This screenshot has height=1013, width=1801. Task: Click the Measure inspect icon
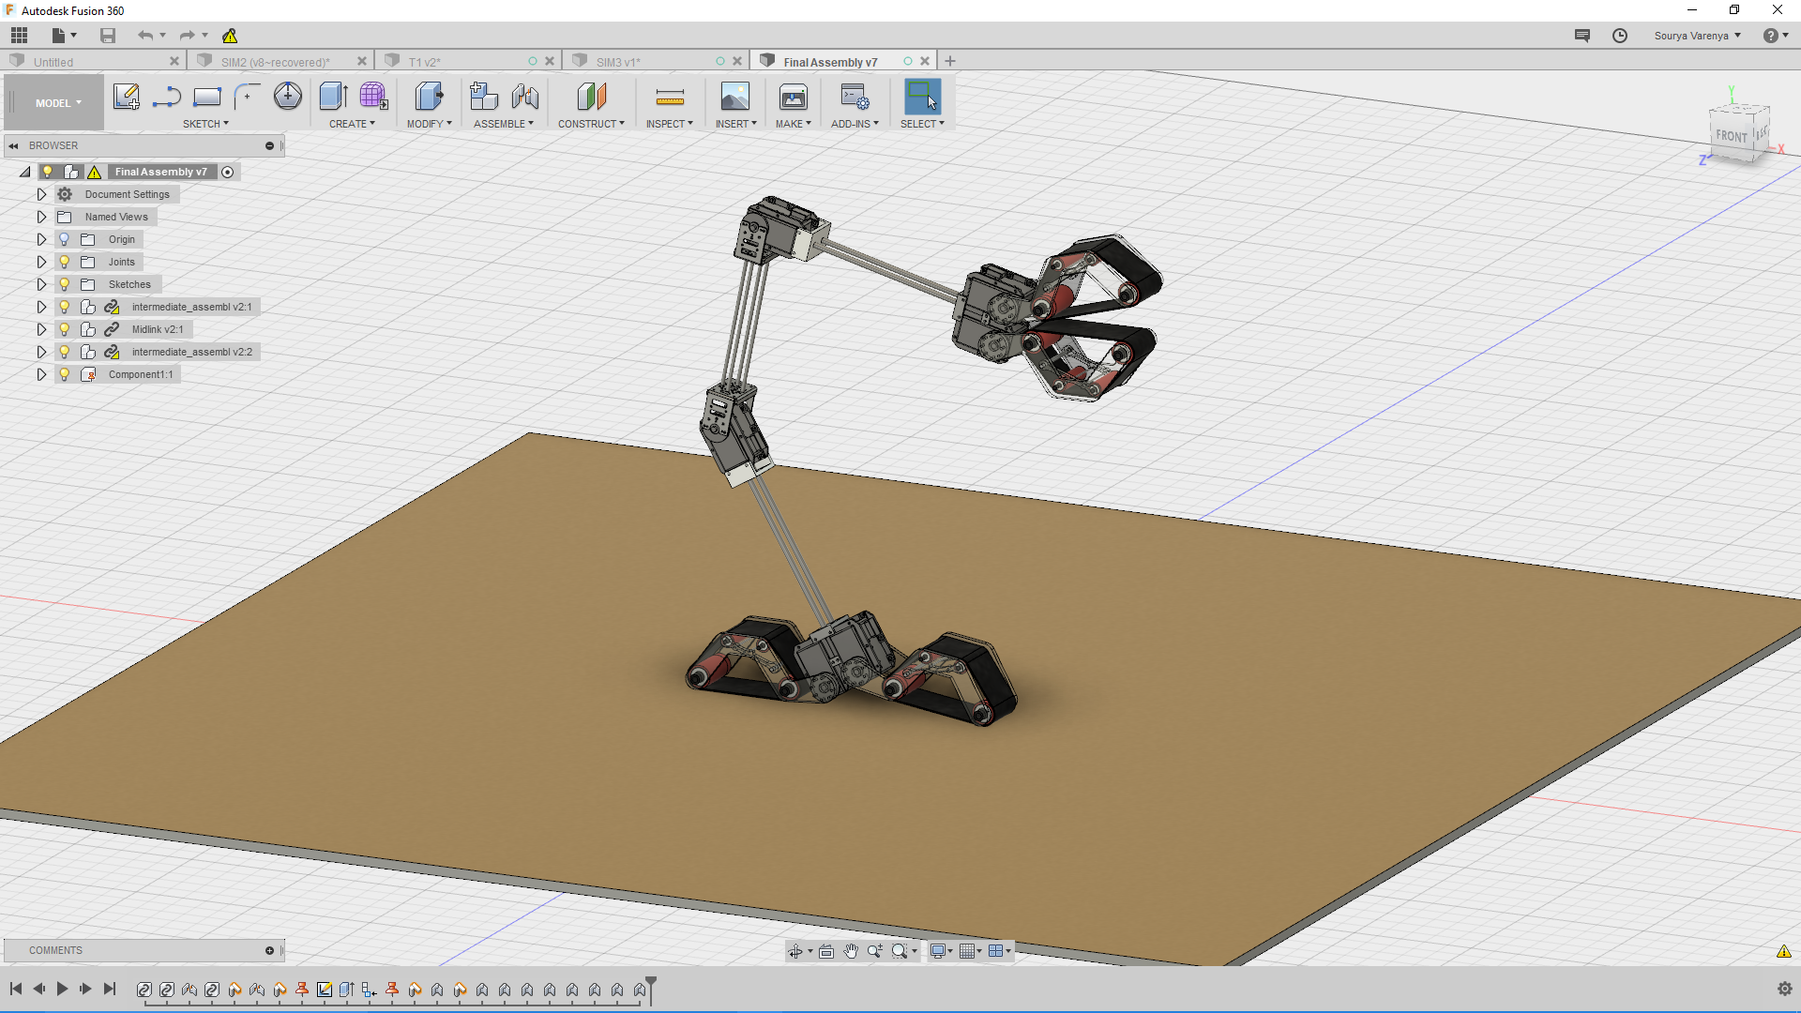click(x=670, y=97)
